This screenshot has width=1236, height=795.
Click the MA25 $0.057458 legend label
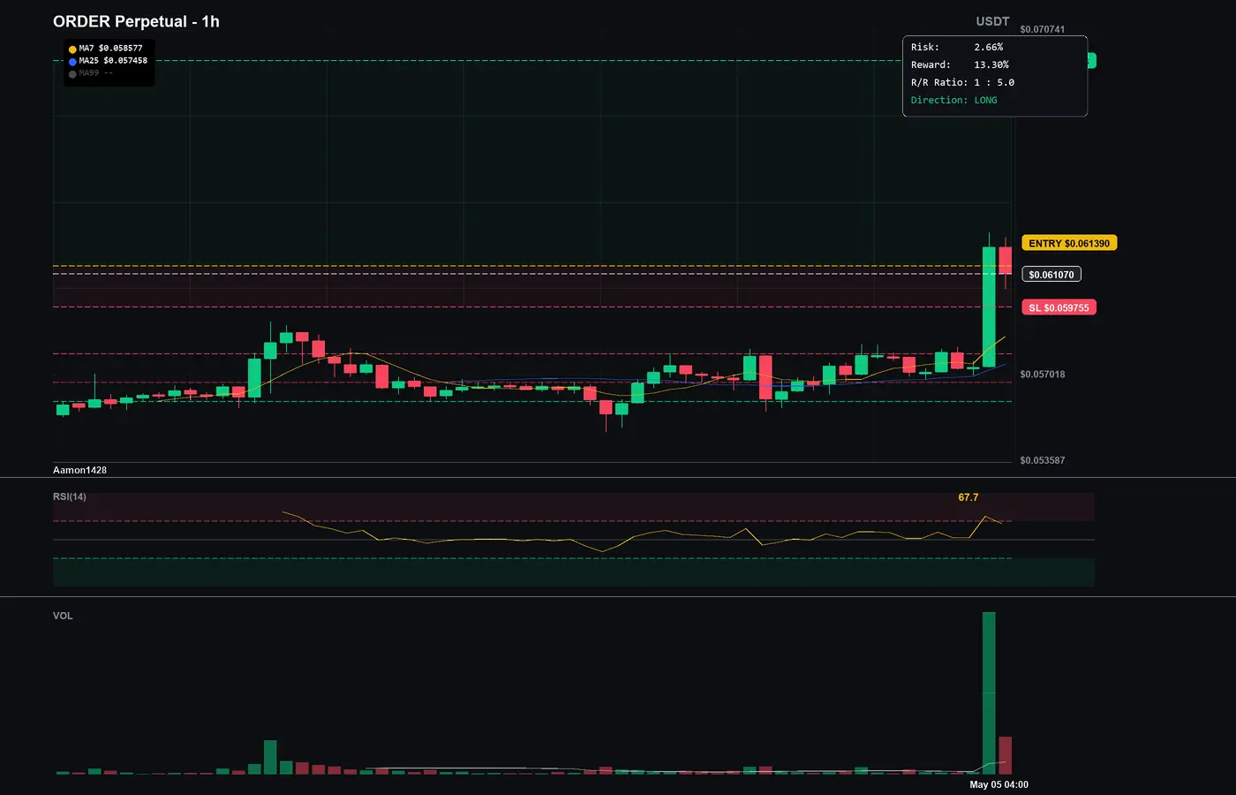(x=113, y=61)
